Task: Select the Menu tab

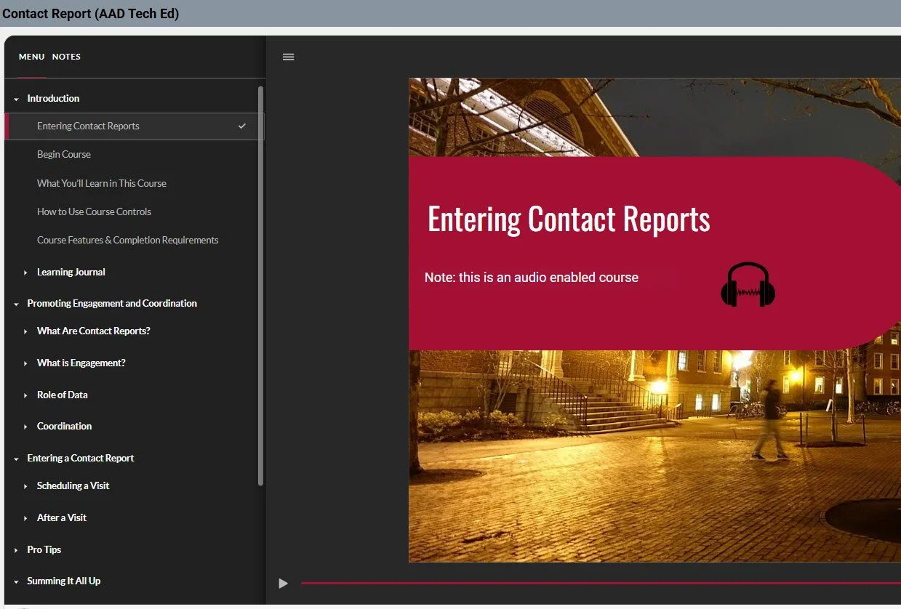Action: (31, 57)
